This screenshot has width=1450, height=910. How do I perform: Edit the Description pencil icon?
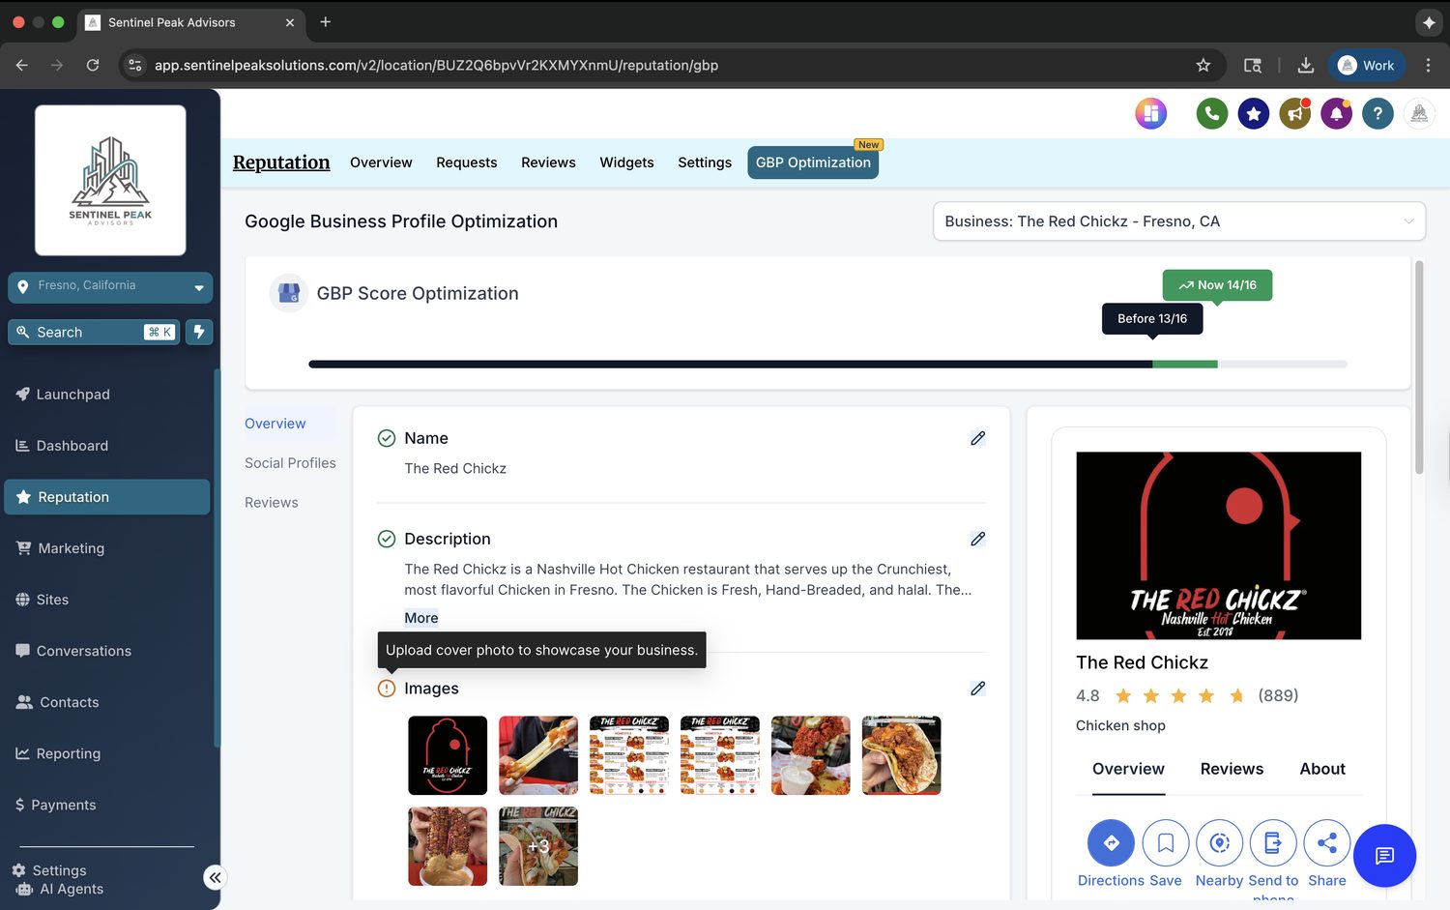click(977, 539)
